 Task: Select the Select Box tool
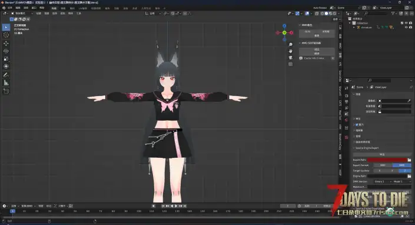(x=6, y=27)
